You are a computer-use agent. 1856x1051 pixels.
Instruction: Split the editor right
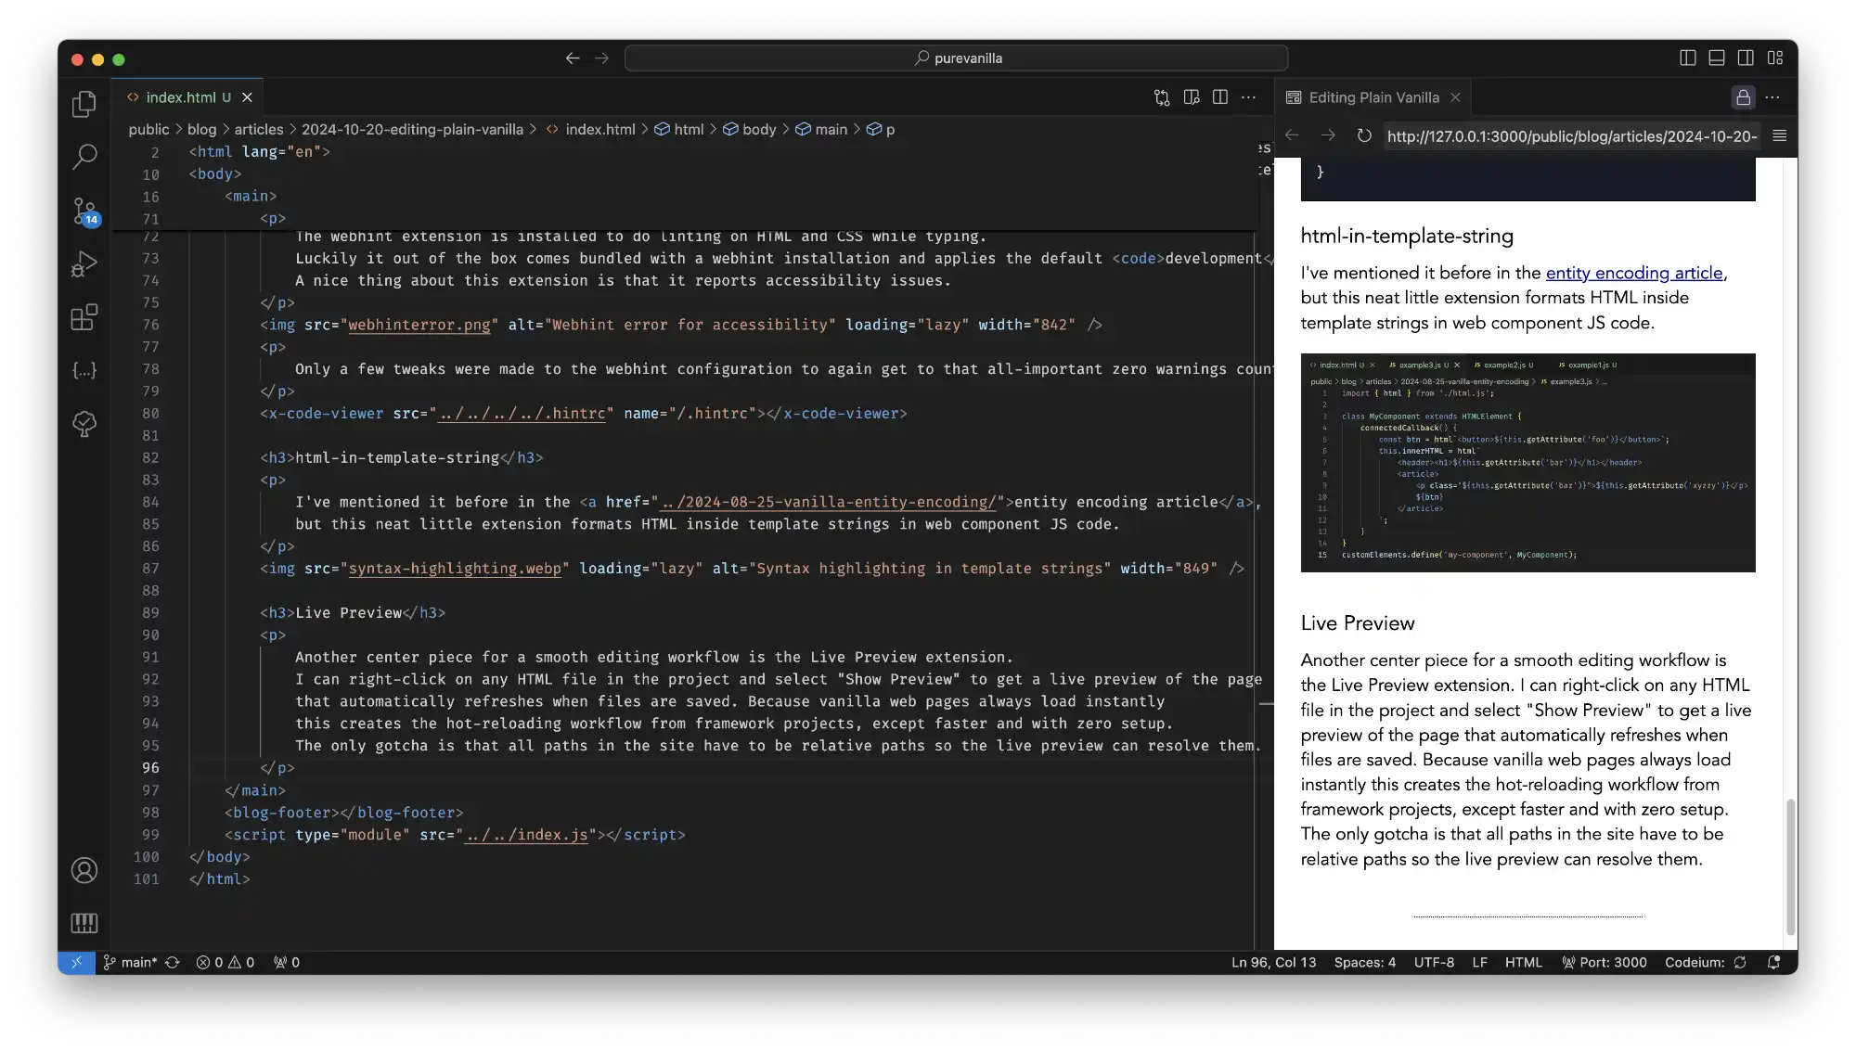(1220, 97)
